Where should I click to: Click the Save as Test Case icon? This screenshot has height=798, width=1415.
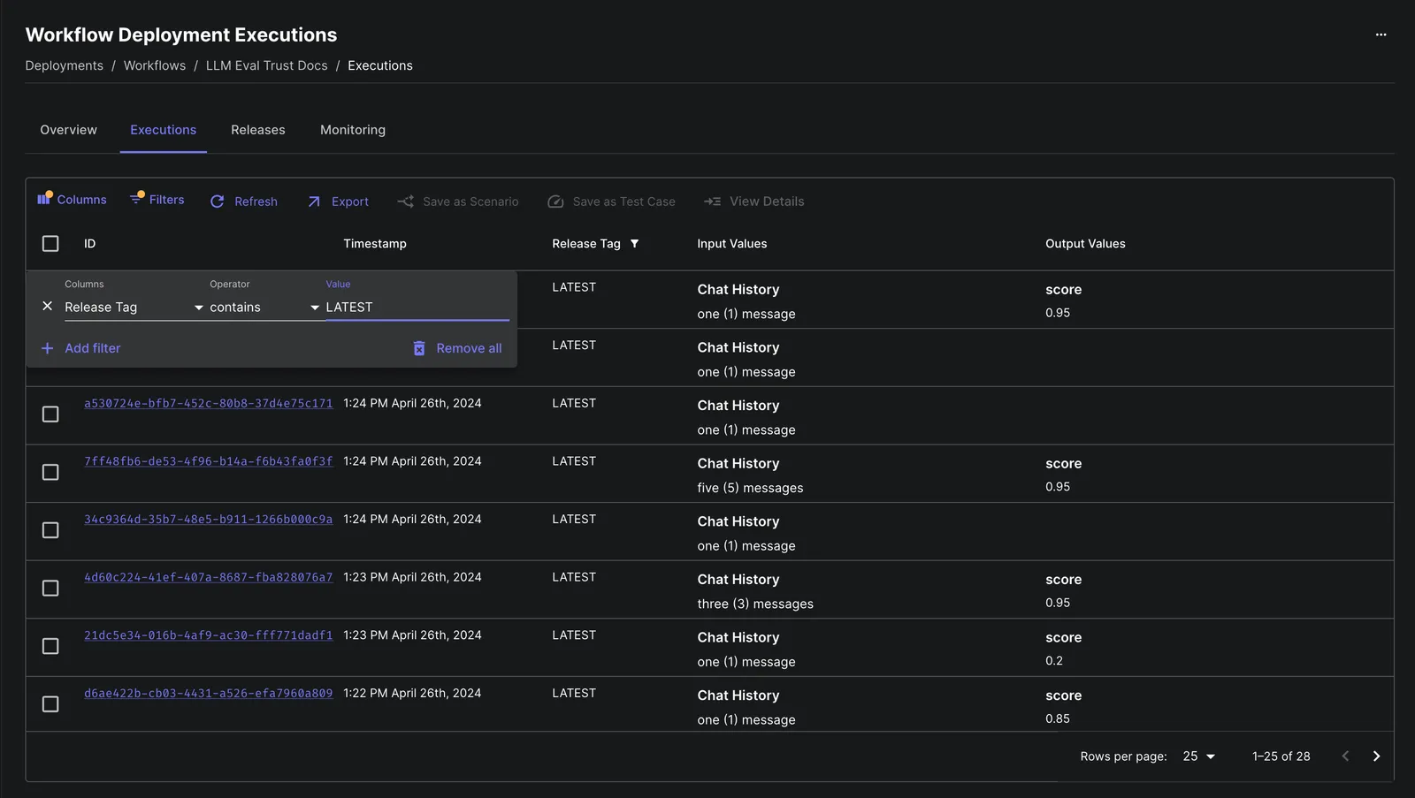click(x=555, y=201)
